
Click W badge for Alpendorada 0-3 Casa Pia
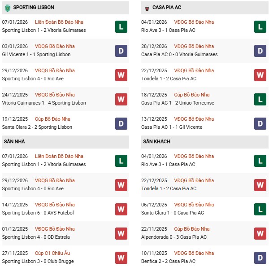tap(260, 233)
